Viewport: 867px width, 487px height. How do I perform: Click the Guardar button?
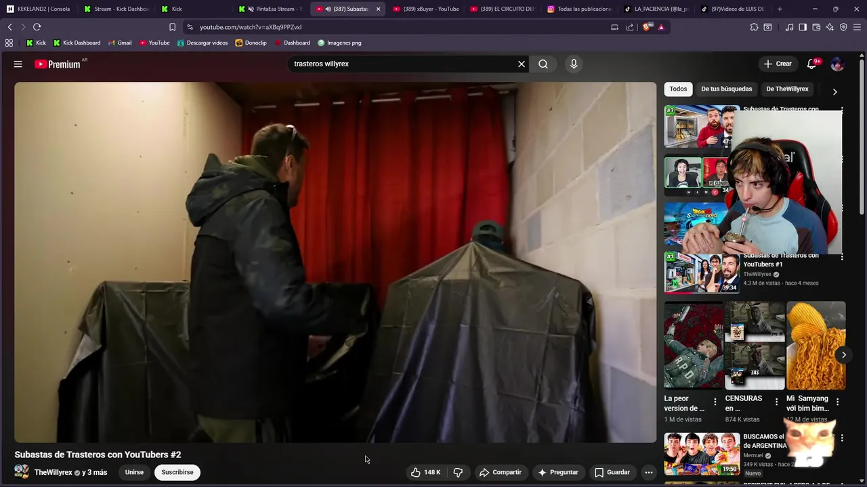tap(612, 472)
